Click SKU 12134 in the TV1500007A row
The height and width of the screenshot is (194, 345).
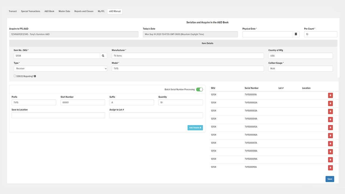(213, 143)
